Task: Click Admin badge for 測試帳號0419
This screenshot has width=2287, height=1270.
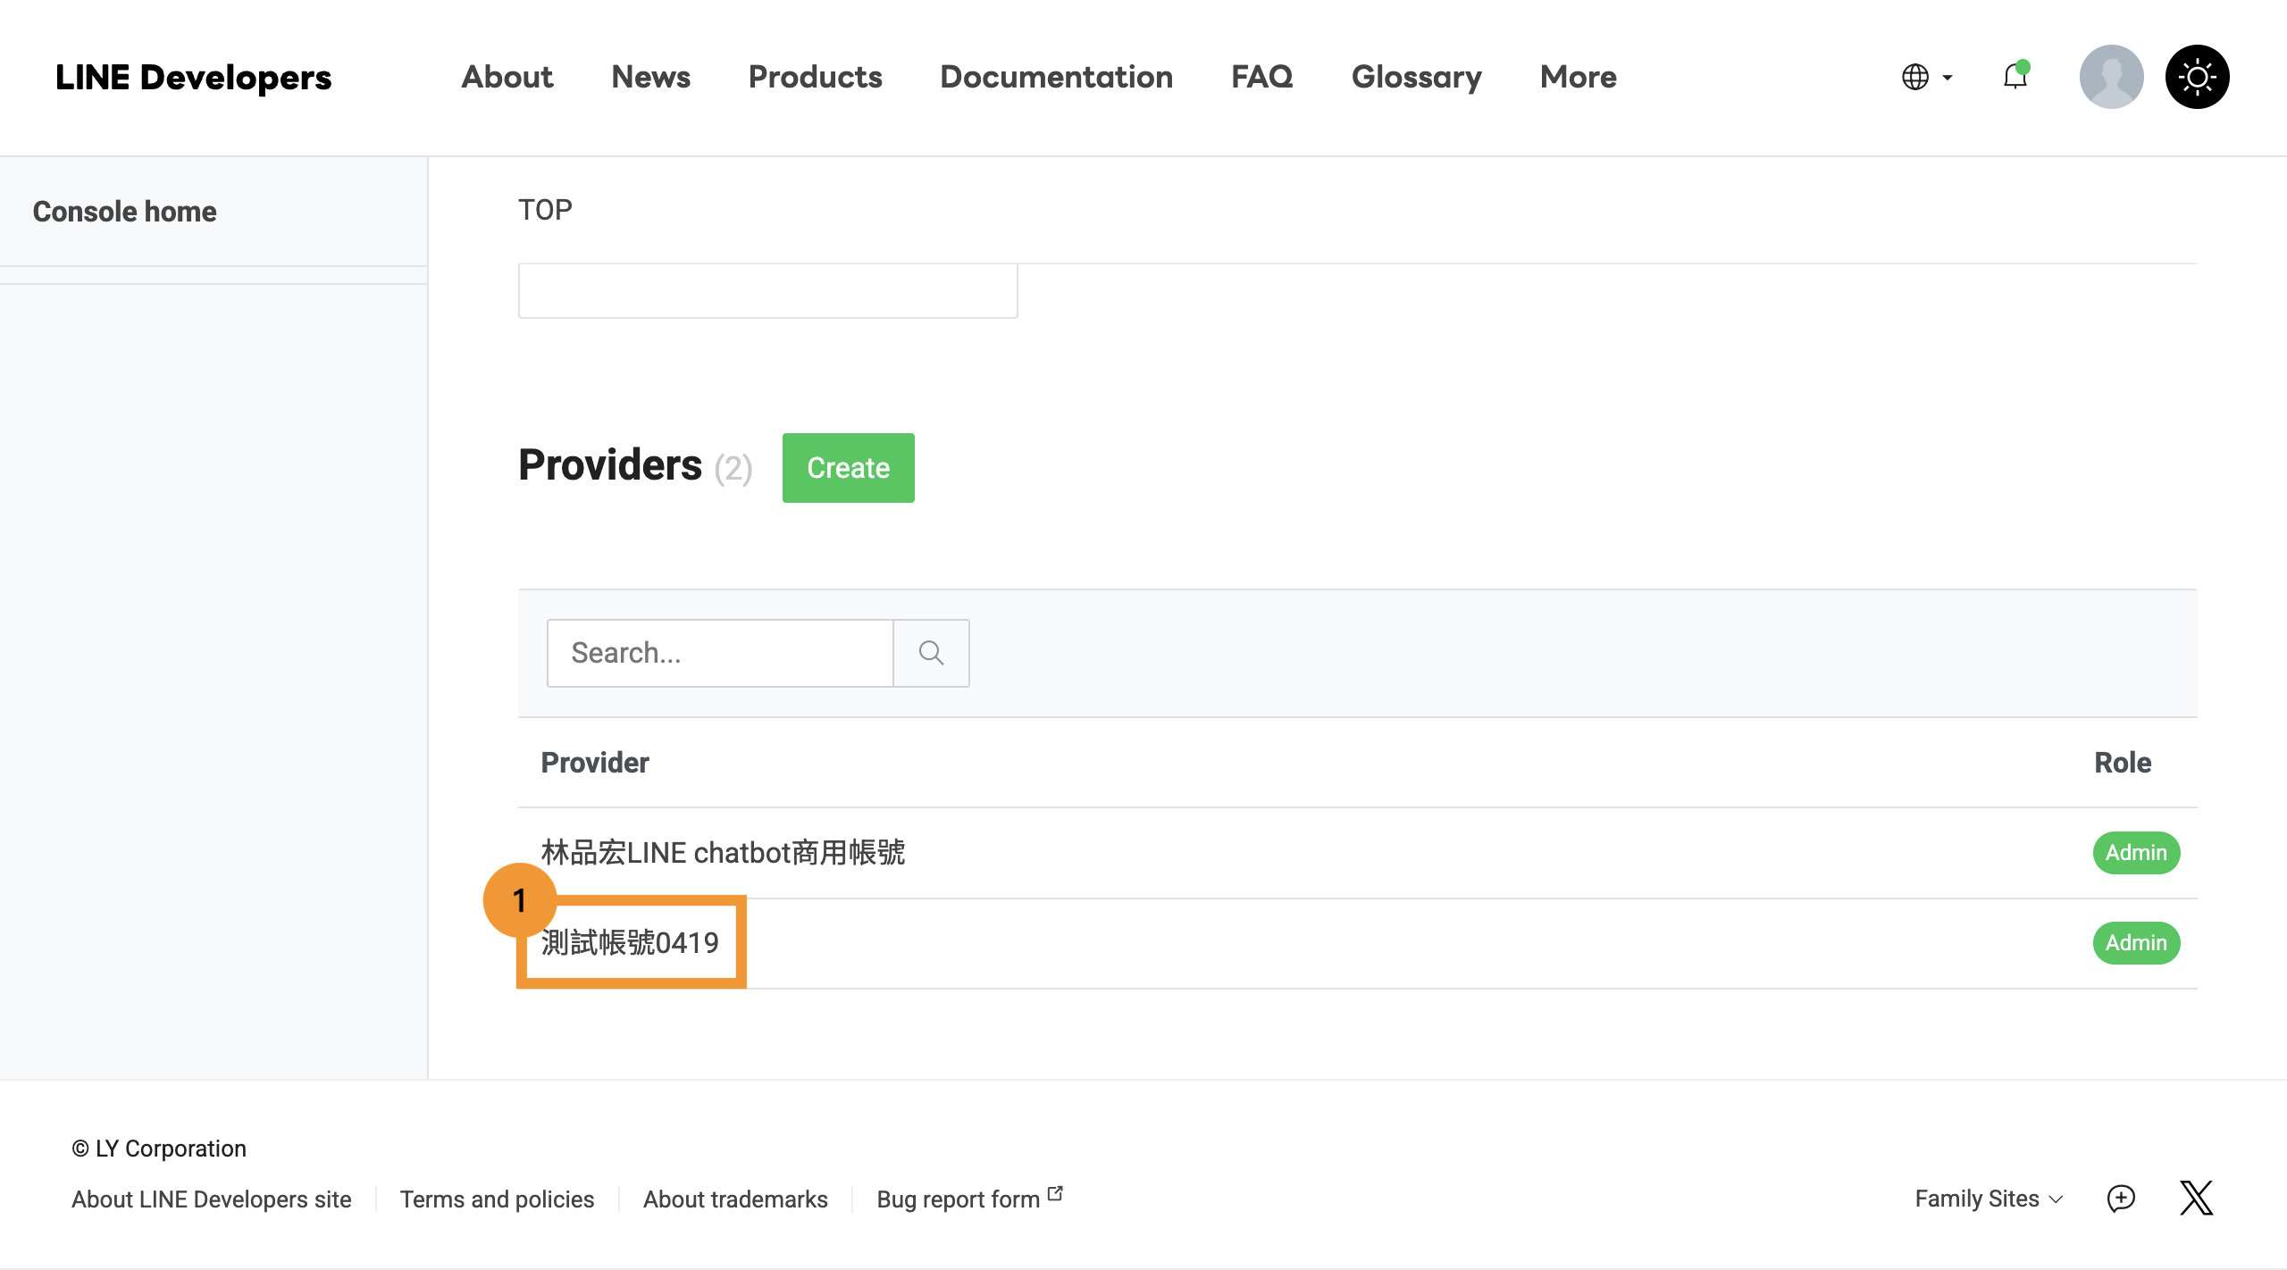Action: (x=2136, y=943)
